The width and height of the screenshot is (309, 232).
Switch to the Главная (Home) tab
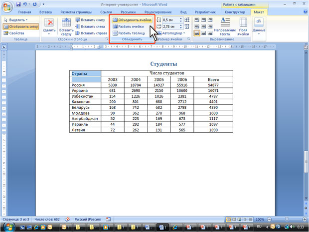click(24, 11)
